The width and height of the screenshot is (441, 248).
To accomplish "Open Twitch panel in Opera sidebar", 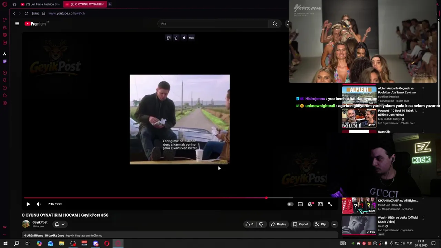I will pos(4,61).
